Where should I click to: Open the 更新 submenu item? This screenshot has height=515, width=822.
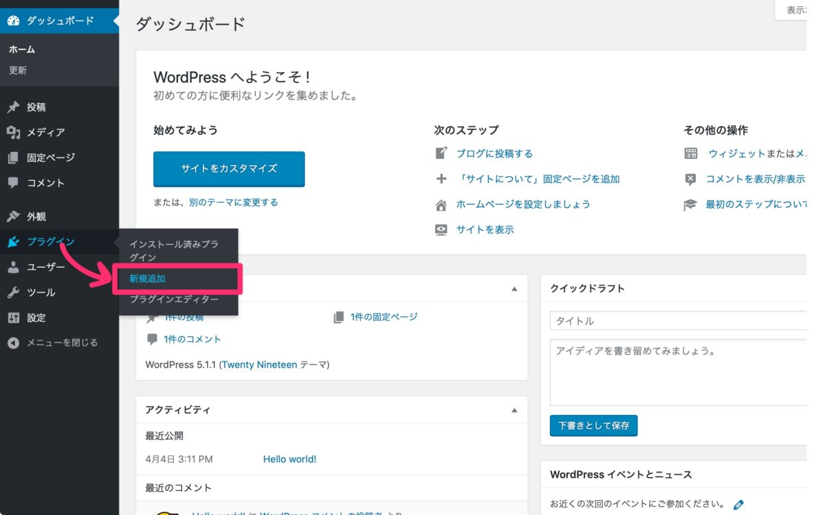[x=18, y=70]
